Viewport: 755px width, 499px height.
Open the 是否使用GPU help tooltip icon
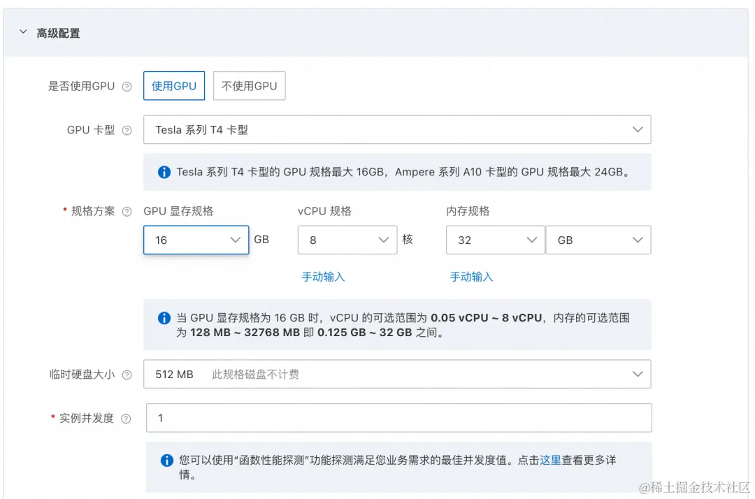click(128, 85)
